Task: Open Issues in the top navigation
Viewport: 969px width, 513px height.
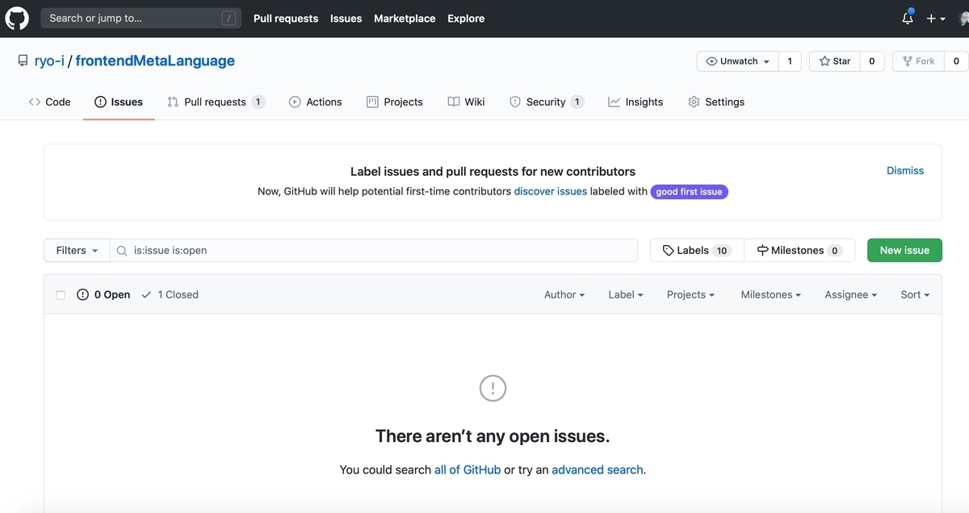Action: (x=346, y=18)
